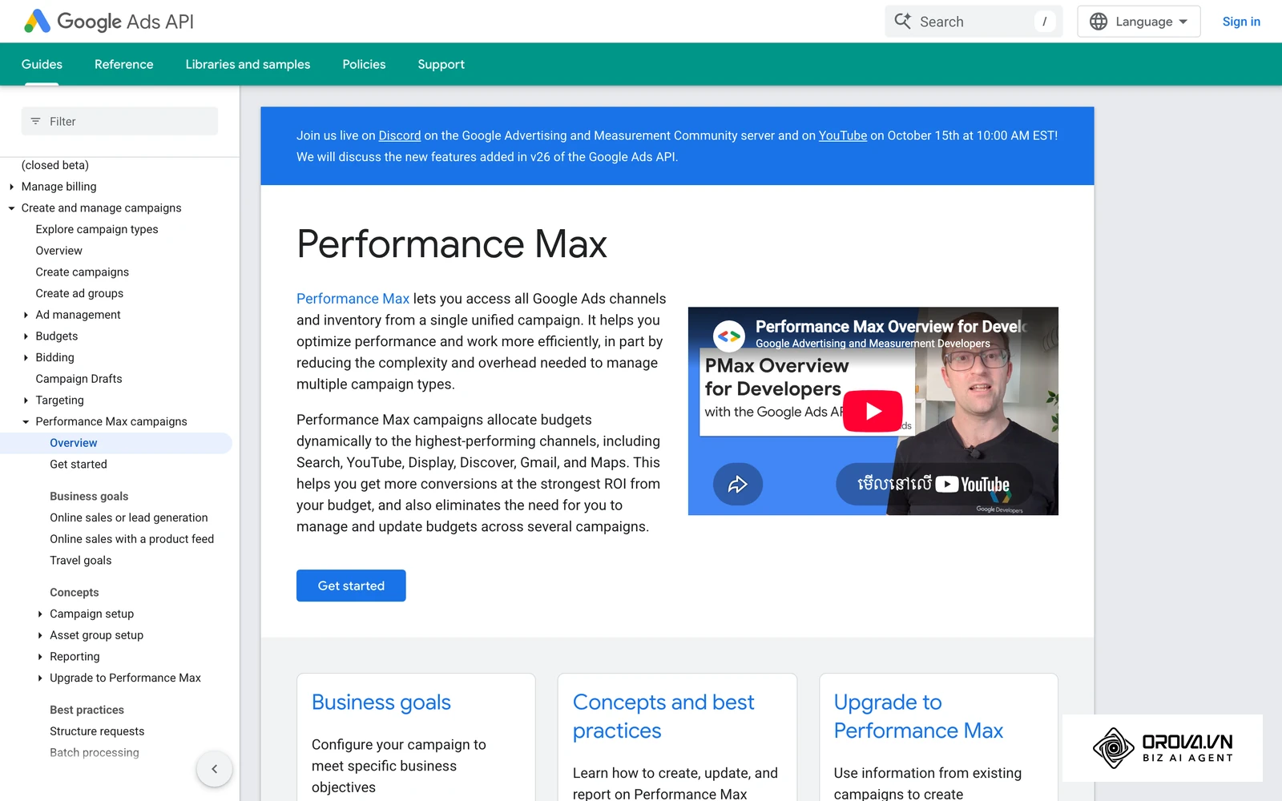Image resolution: width=1282 pixels, height=801 pixels.
Task: Follow the Performance Max intro link
Action: [x=353, y=299]
